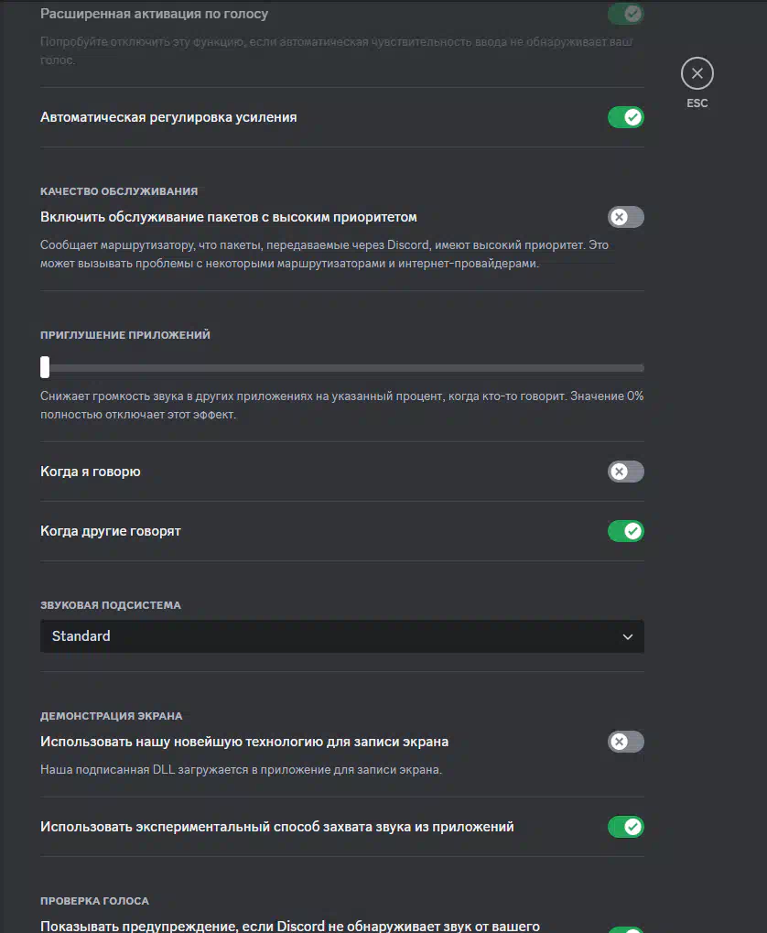The height and width of the screenshot is (933, 767).
Task: Click the chevron arrow of the Standard dropdown
Action: point(628,636)
